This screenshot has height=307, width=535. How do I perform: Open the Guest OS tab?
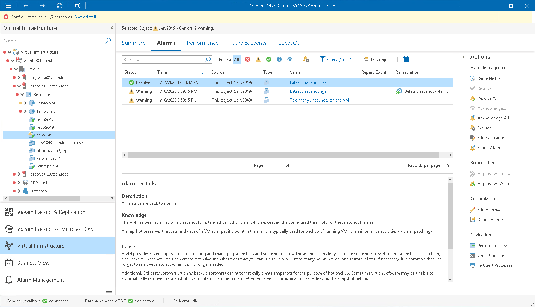click(289, 43)
